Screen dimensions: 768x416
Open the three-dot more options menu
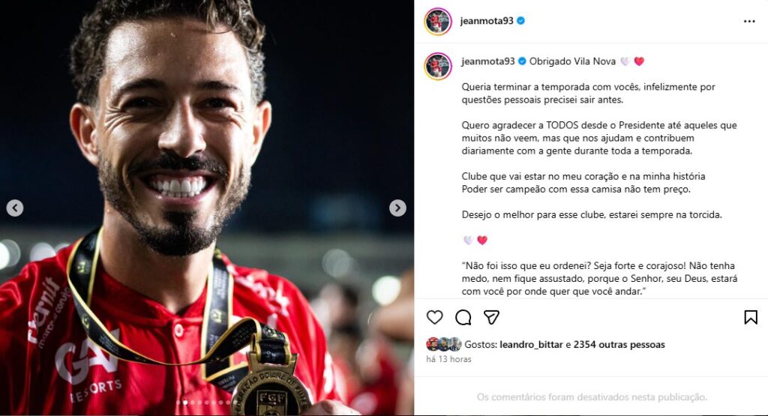coord(749,21)
